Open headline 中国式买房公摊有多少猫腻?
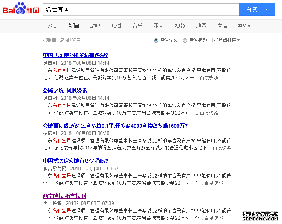This screenshot has height=224, width=282. pos(76,161)
